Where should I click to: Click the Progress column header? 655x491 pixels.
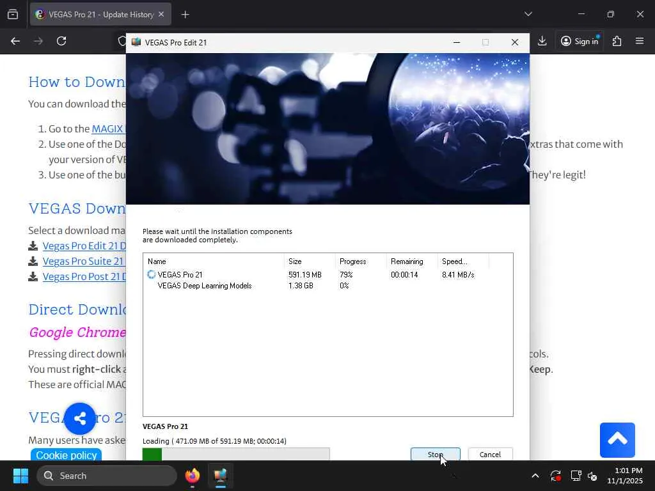coord(361,261)
